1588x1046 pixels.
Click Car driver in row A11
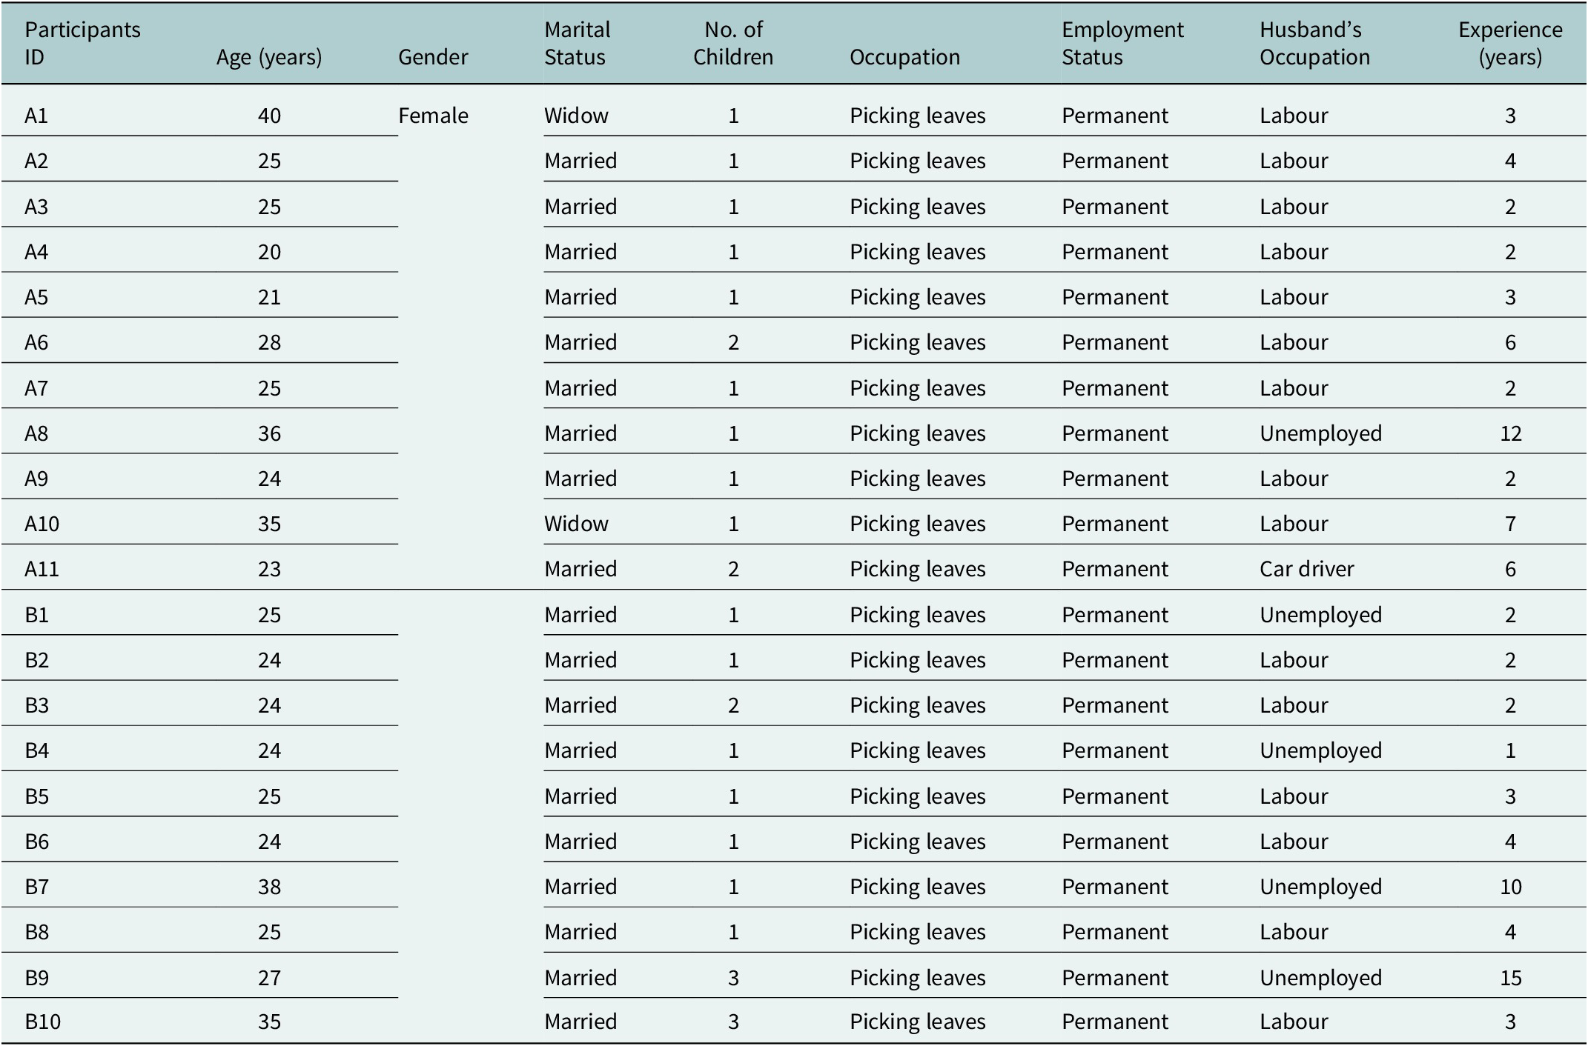pos(1306,569)
